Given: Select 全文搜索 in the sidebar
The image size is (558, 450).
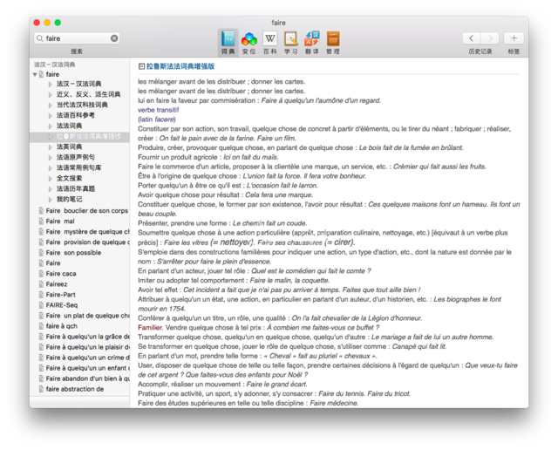Looking at the screenshot, I should tap(69, 179).
